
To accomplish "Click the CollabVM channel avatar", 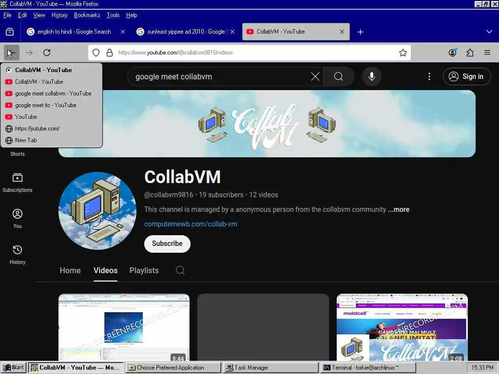I will pyautogui.click(x=97, y=211).
